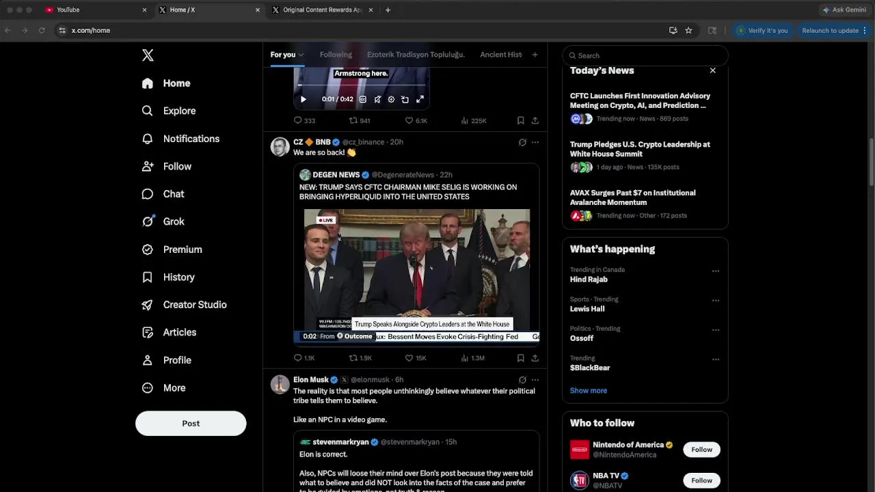875x492 pixels.
Task: View 1.3M views on CZ post
Action: click(x=472, y=357)
